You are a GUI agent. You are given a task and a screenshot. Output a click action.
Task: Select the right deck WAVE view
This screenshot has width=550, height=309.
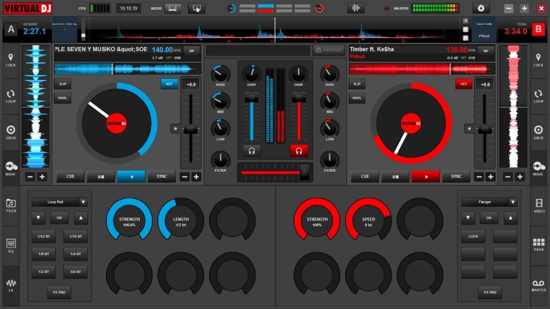[x=538, y=168]
